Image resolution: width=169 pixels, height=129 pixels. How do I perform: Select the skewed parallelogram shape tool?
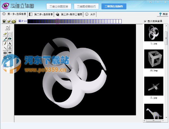click(x=10, y=48)
